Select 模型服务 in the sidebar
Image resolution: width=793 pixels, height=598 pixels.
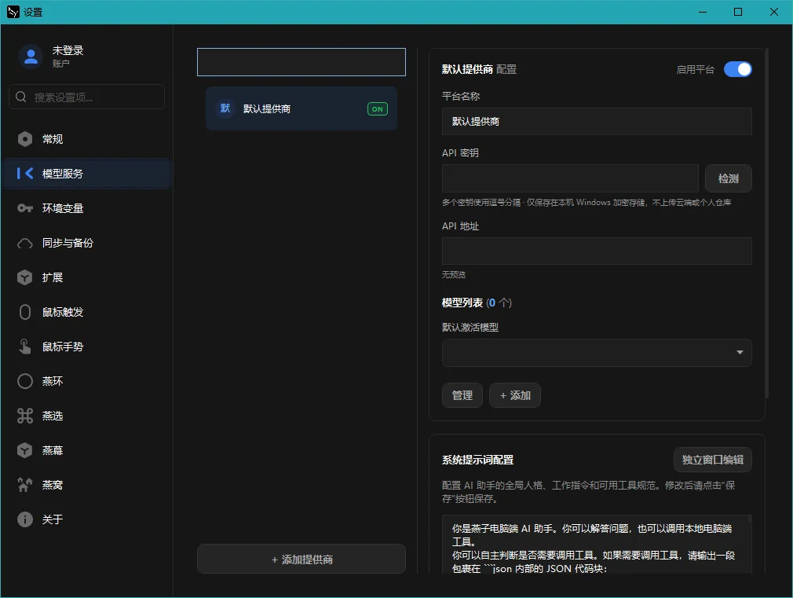(87, 174)
